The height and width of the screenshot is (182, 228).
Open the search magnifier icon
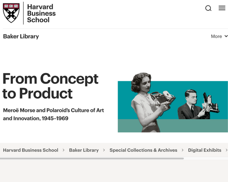[208, 8]
